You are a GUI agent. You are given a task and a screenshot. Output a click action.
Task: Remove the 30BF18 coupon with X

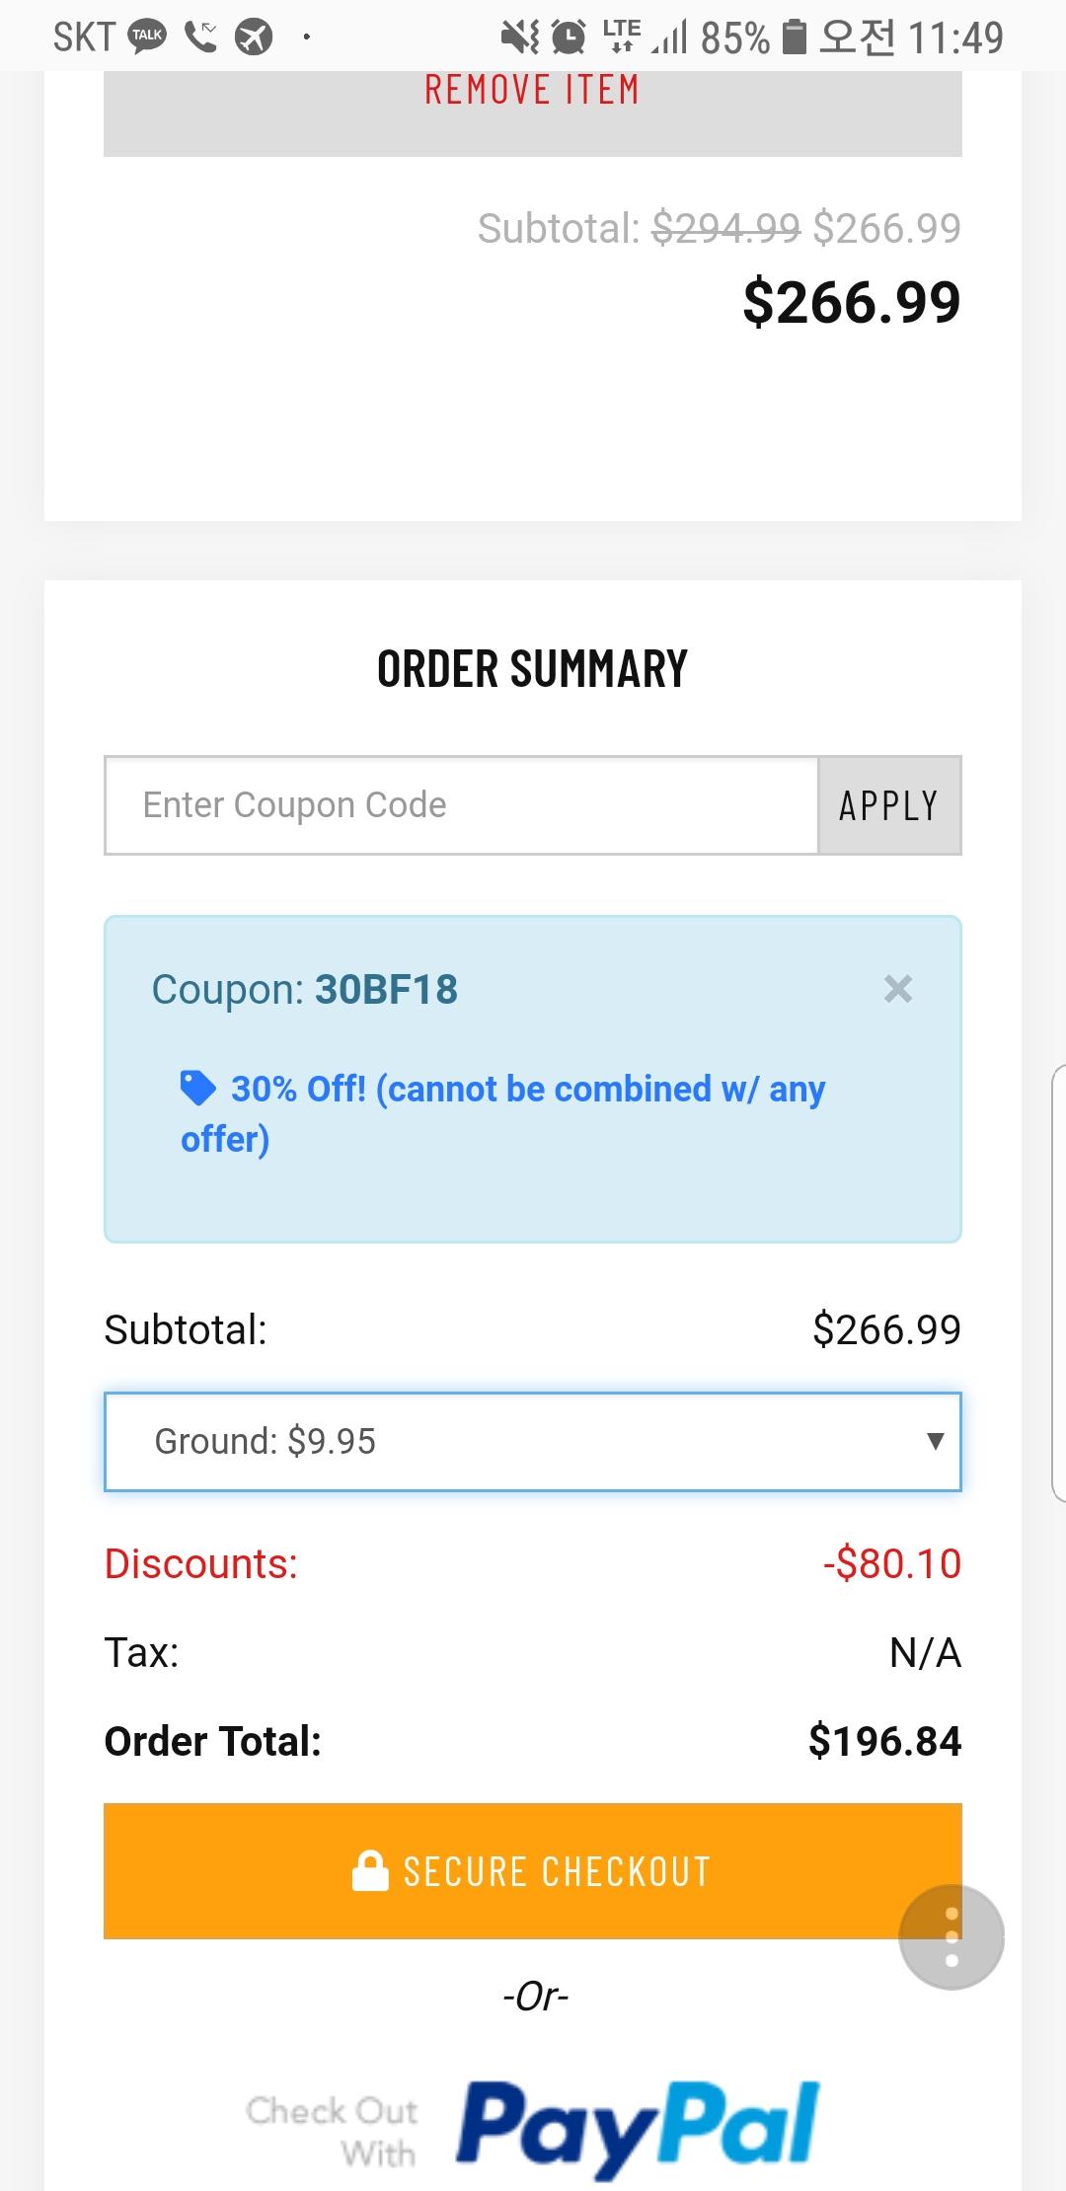(897, 988)
